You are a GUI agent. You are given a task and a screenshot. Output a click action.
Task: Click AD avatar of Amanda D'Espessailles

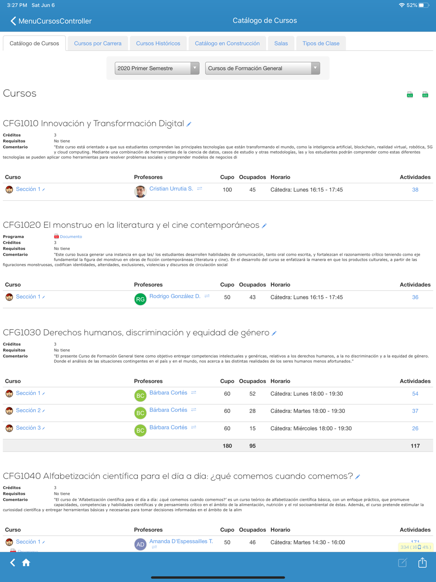click(x=140, y=544)
